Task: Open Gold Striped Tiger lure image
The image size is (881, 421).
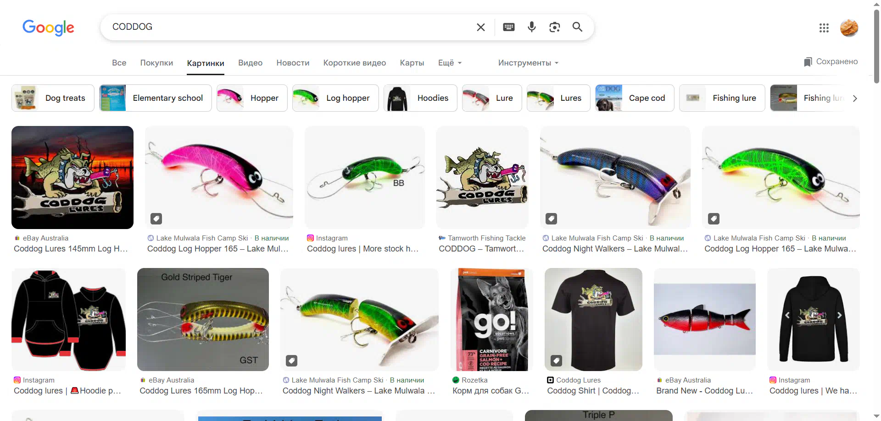Action: [x=203, y=319]
